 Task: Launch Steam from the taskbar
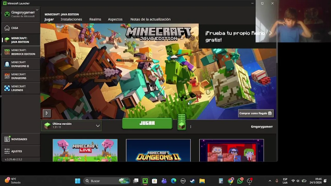coord(192,181)
